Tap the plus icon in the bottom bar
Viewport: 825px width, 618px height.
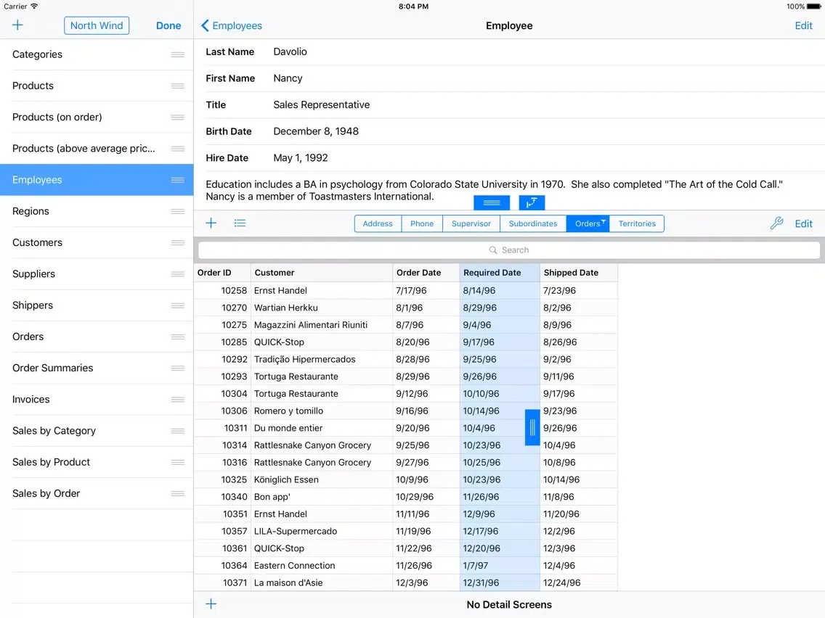(211, 603)
